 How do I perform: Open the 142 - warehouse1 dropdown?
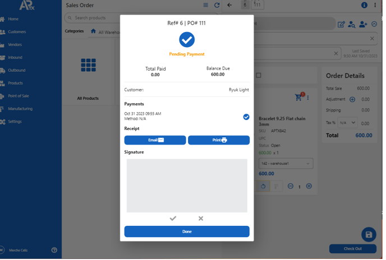[x=286, y=164]
